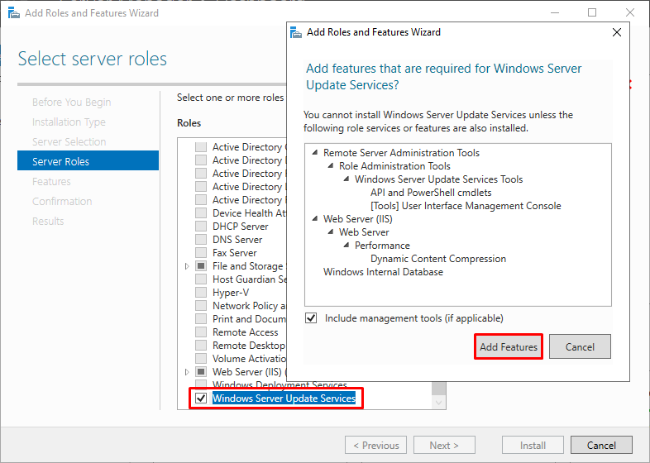Close the Add features dialog with X
This screenshot has height=463, width=650.
(617, 32)
